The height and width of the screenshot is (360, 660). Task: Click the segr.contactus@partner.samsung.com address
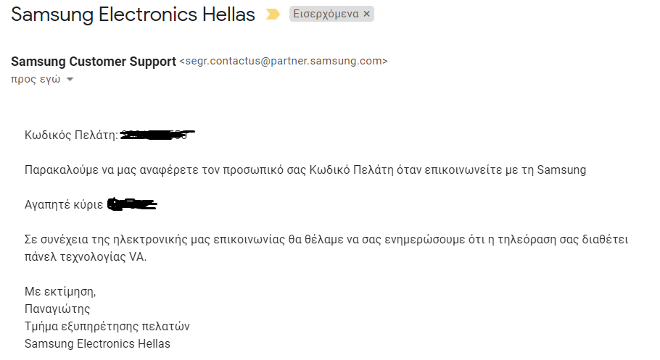(284, 61)
